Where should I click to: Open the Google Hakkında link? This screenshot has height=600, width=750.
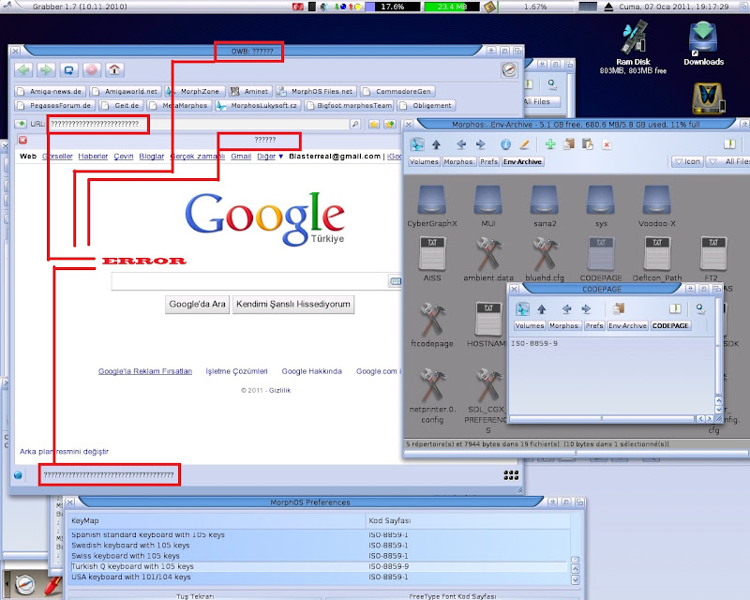pos(312,371)
